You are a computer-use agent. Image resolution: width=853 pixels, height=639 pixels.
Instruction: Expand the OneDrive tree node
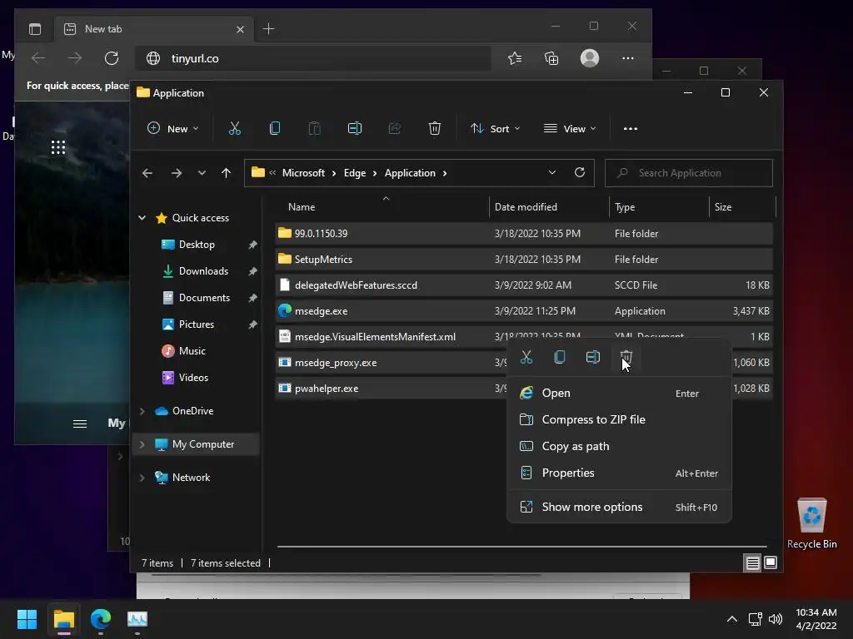coord(142,411)
